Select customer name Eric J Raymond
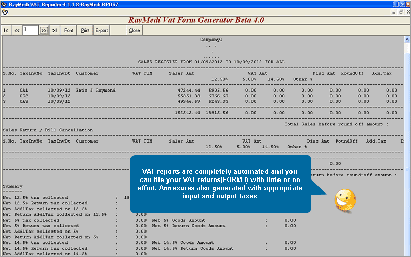This screenshot has height=257, width=411. pos(96,91)
